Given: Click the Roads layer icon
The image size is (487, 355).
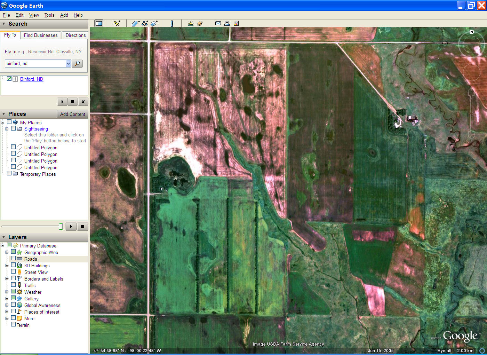Looking at the screenshot, I should (19, 259).
